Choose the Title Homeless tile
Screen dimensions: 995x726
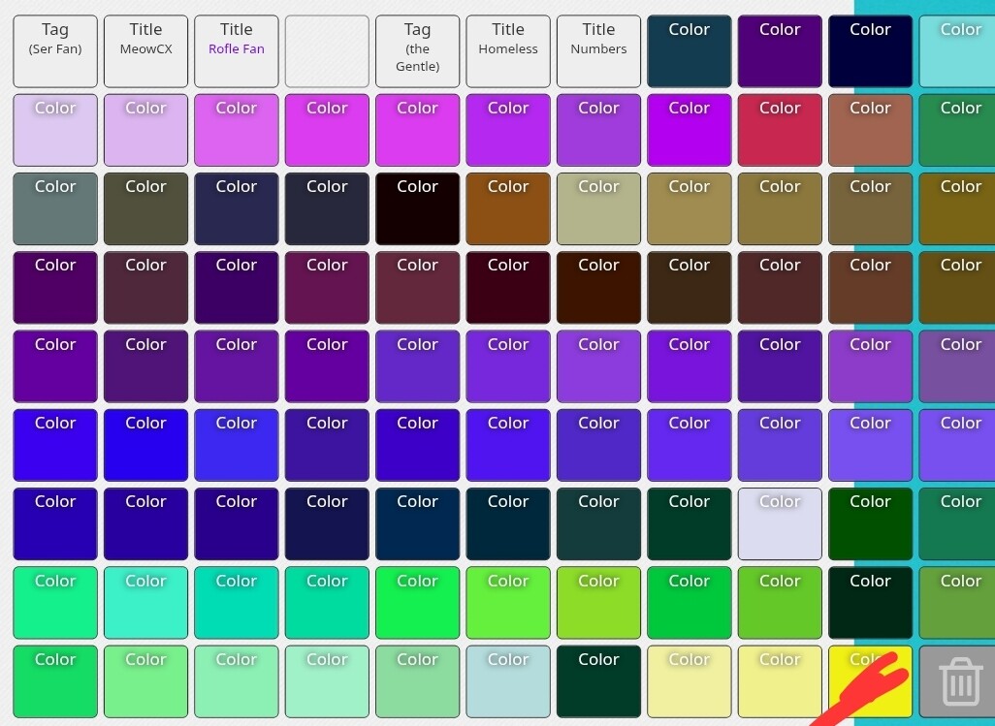[508, 51]
